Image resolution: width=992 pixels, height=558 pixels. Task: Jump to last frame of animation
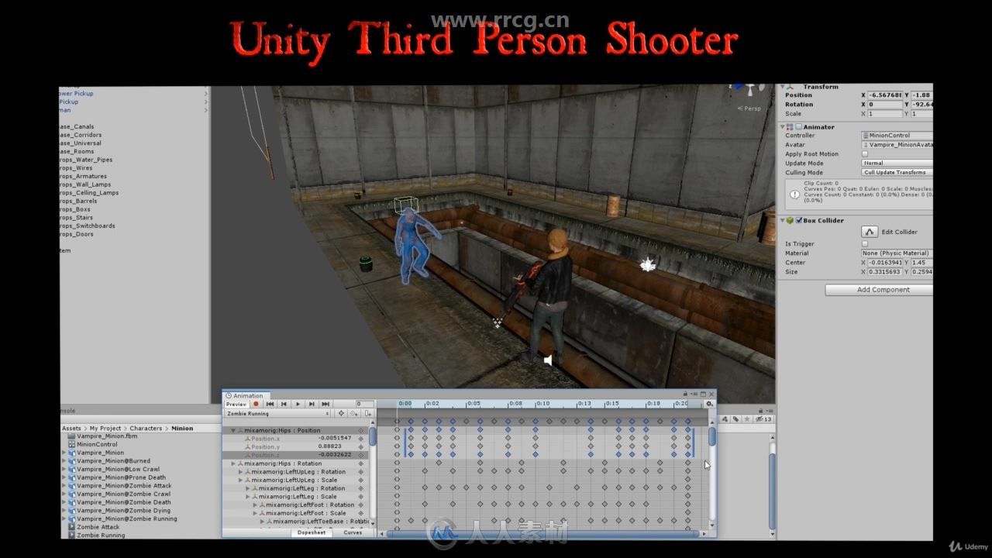(x=325, y=404)
